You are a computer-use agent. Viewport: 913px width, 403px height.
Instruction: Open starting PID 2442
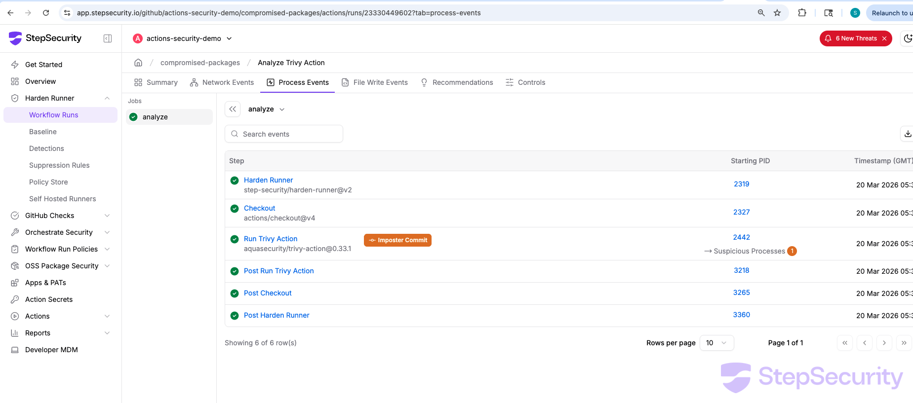click(x=741, y=237)
